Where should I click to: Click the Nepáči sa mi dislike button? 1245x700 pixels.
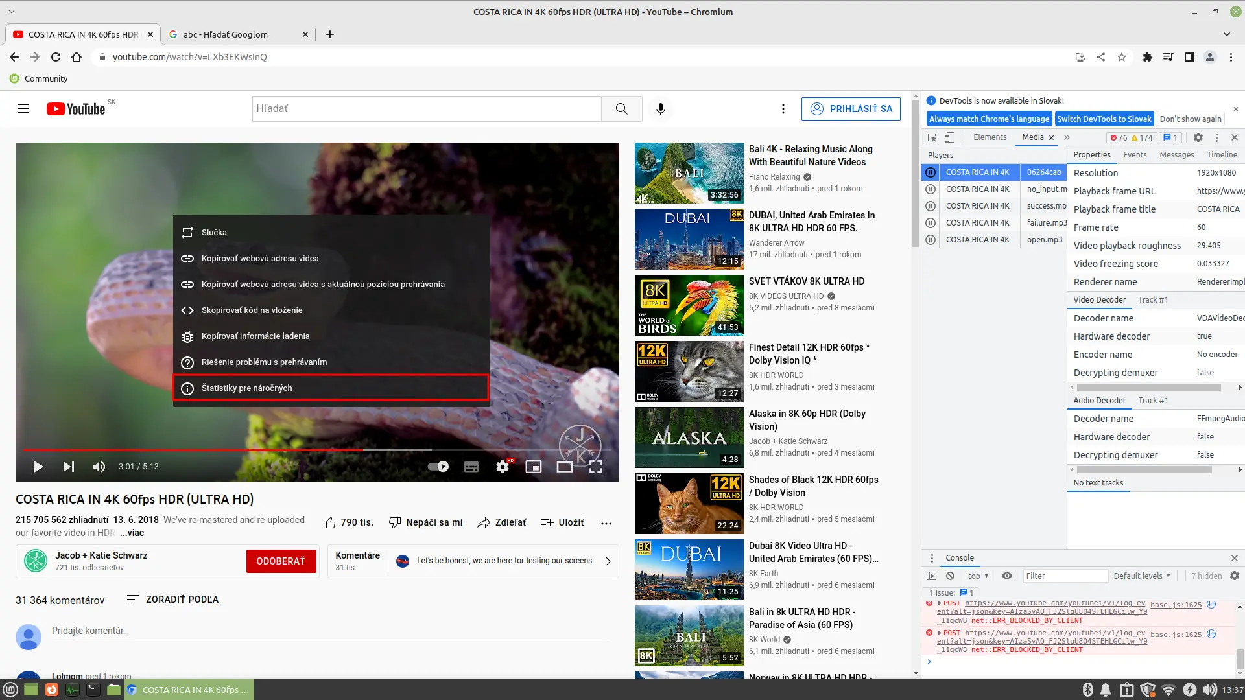coord(425,522)
